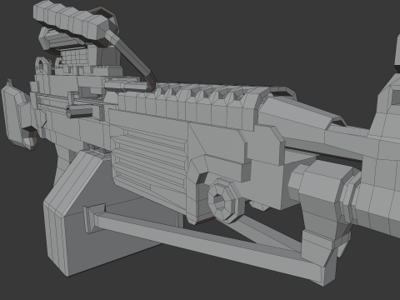Screen dimensions: 400x300
Task: Click the small cylinder charging handle
Action: (x=79, y=112)
